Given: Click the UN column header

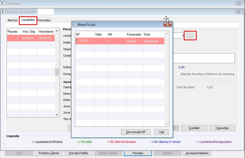Looking at the screenshot, I should [x=117, y=34].
